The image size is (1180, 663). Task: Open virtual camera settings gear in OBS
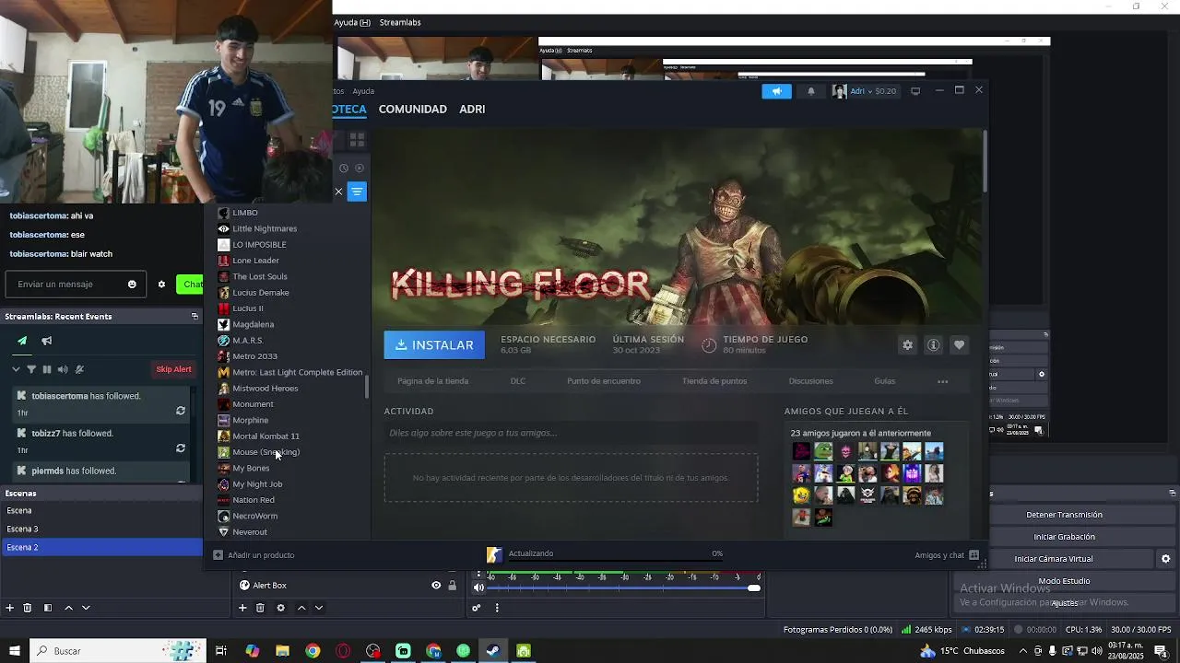click(1165, 559)
